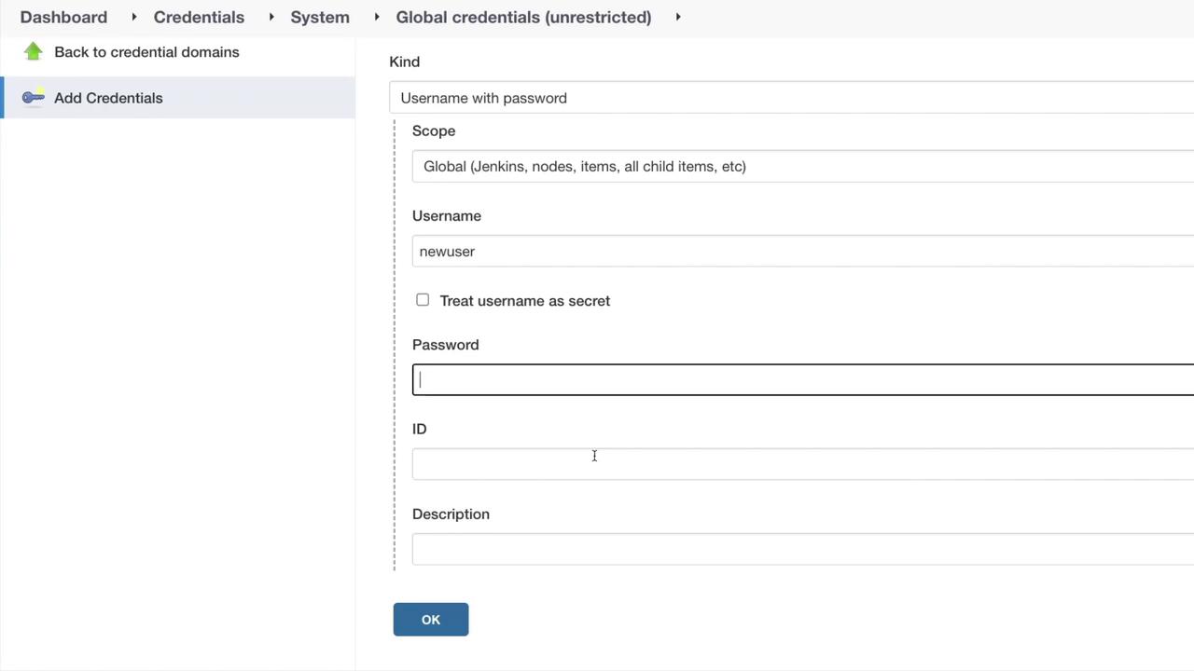
Task: Expand the arrow after Global credentials breadcrumb
Action: (678, 17)
